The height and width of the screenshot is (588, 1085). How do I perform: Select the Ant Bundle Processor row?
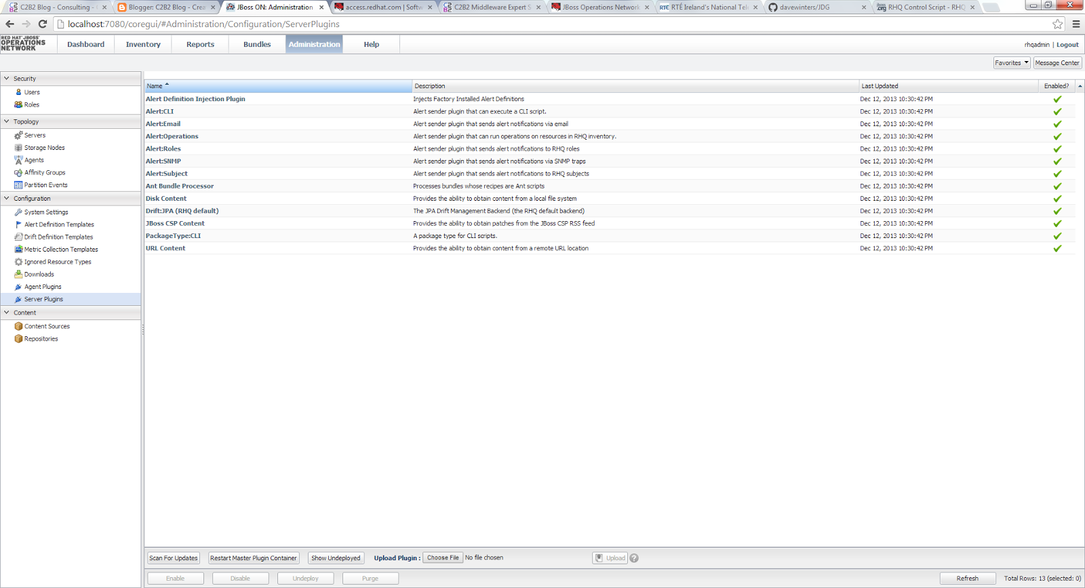click(x=610, y=186)
